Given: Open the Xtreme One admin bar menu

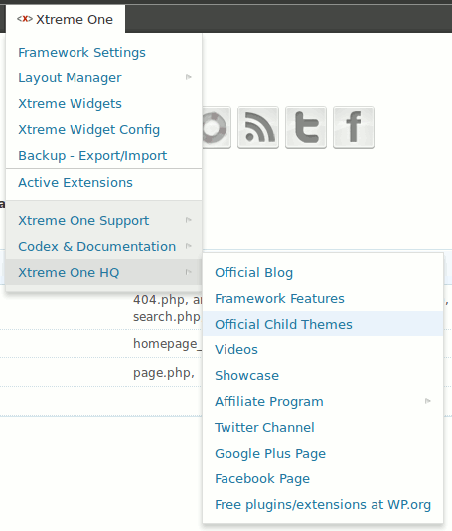Looking at the screenshot, I should pyautogui.click(x=65, y=19).
